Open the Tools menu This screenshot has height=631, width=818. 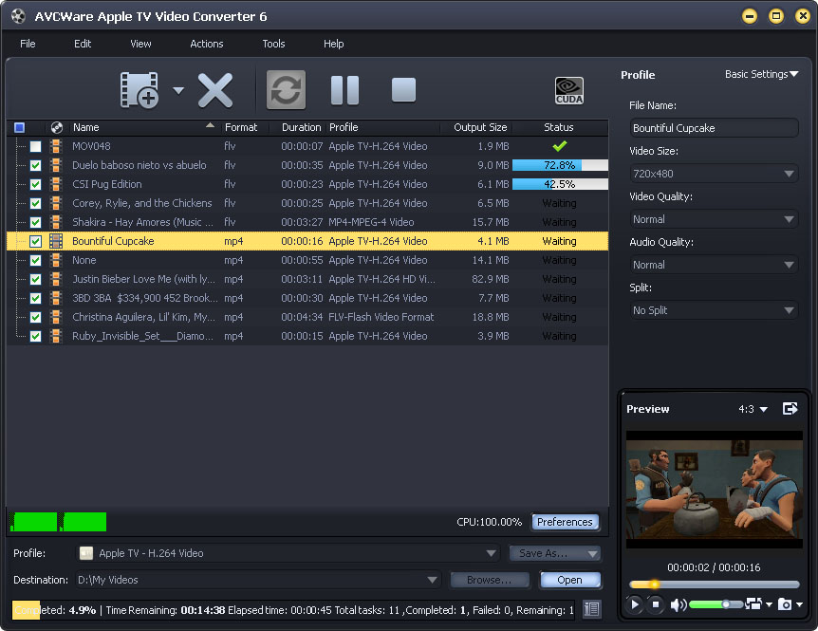[x=273, y=44]
